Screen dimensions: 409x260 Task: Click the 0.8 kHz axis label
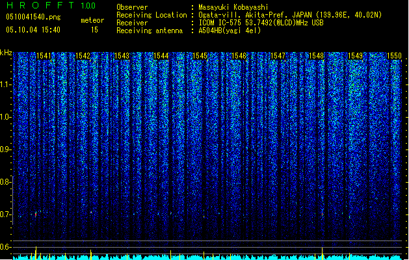point(5,182)
